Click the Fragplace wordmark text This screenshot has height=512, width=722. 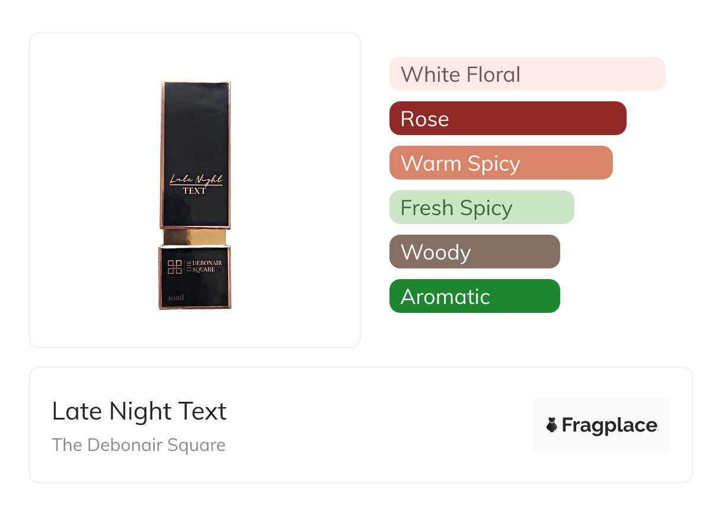click(x=609, y=425)
